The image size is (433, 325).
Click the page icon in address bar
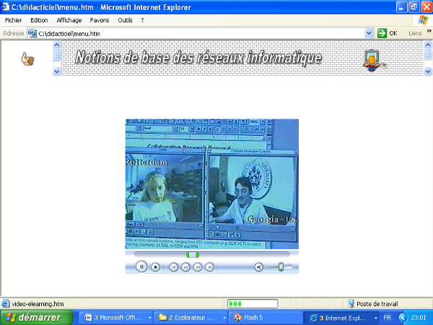pyautogui.click(x=32, y=33)
